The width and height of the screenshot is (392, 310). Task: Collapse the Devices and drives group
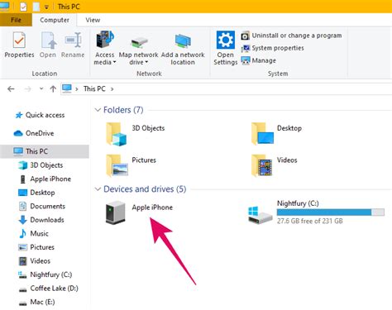click(98, 189)
